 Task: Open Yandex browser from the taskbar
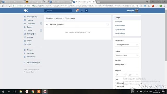pyautogui.click(x=27, y=92)
